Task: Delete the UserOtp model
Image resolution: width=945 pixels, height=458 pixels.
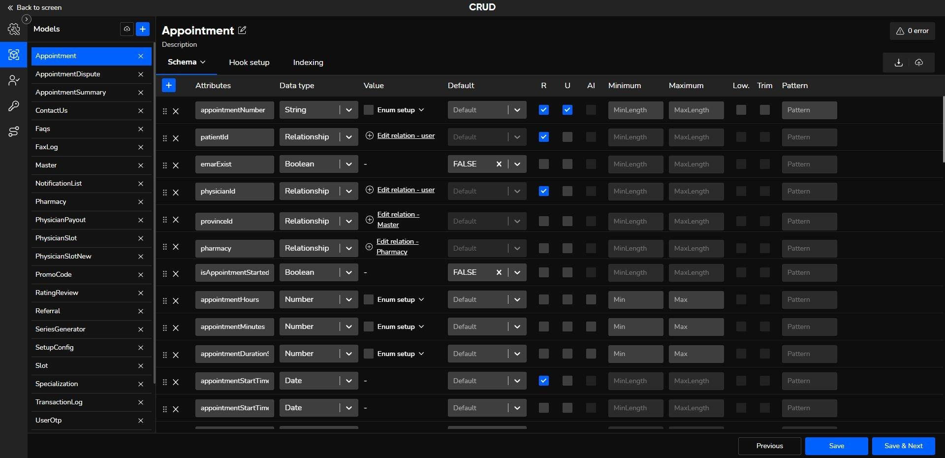Action: click(141, 421)
